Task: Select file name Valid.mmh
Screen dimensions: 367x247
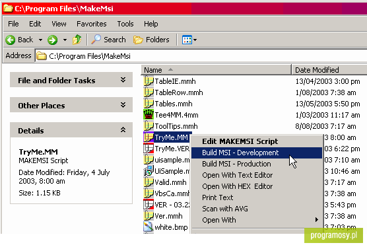Action: 170,182
